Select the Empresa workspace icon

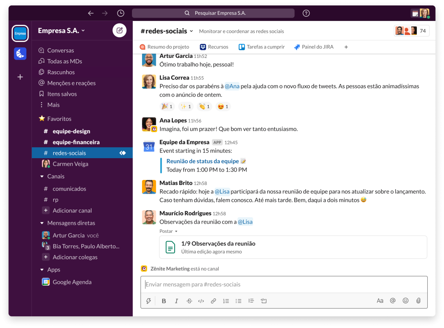pos(20,34)
